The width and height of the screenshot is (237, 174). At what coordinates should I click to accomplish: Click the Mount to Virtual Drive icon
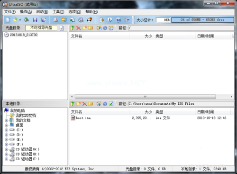click(x=81, y=20)
